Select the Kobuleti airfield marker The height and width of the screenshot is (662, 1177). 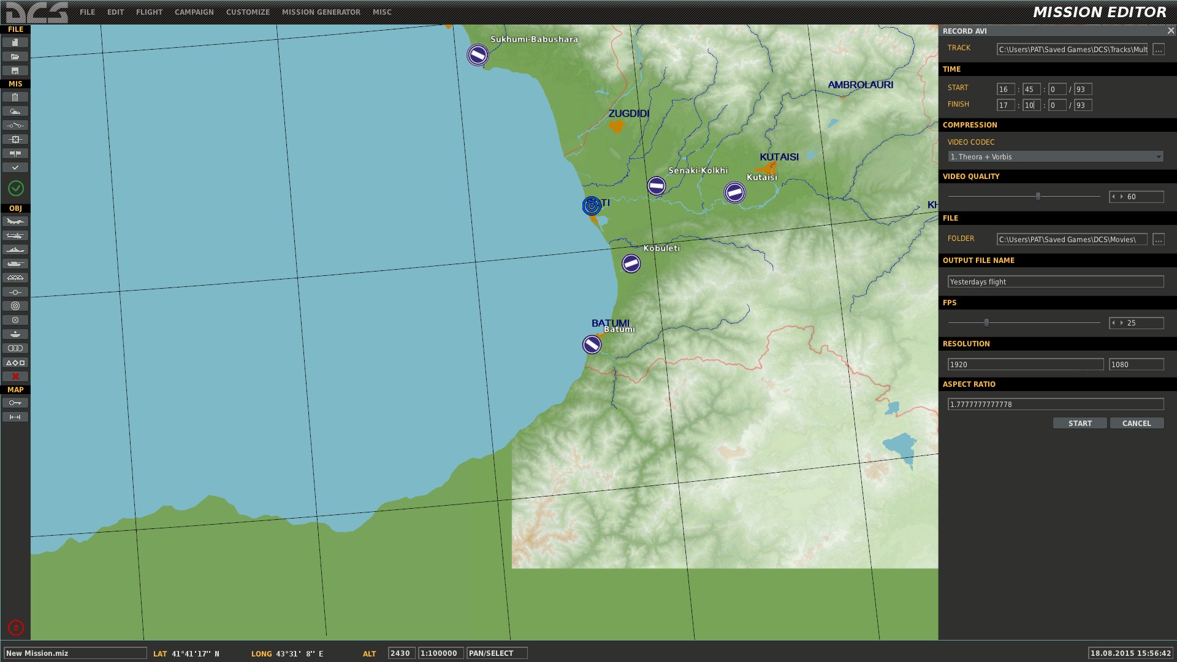tap(631, 264)
